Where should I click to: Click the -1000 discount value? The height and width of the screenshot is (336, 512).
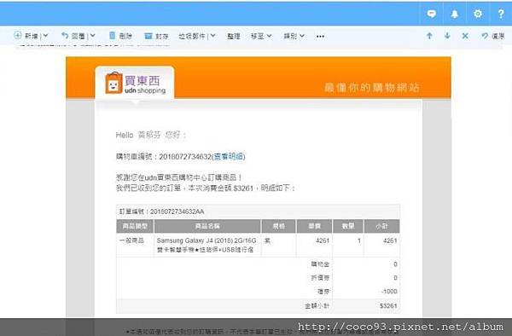(389, 292)
